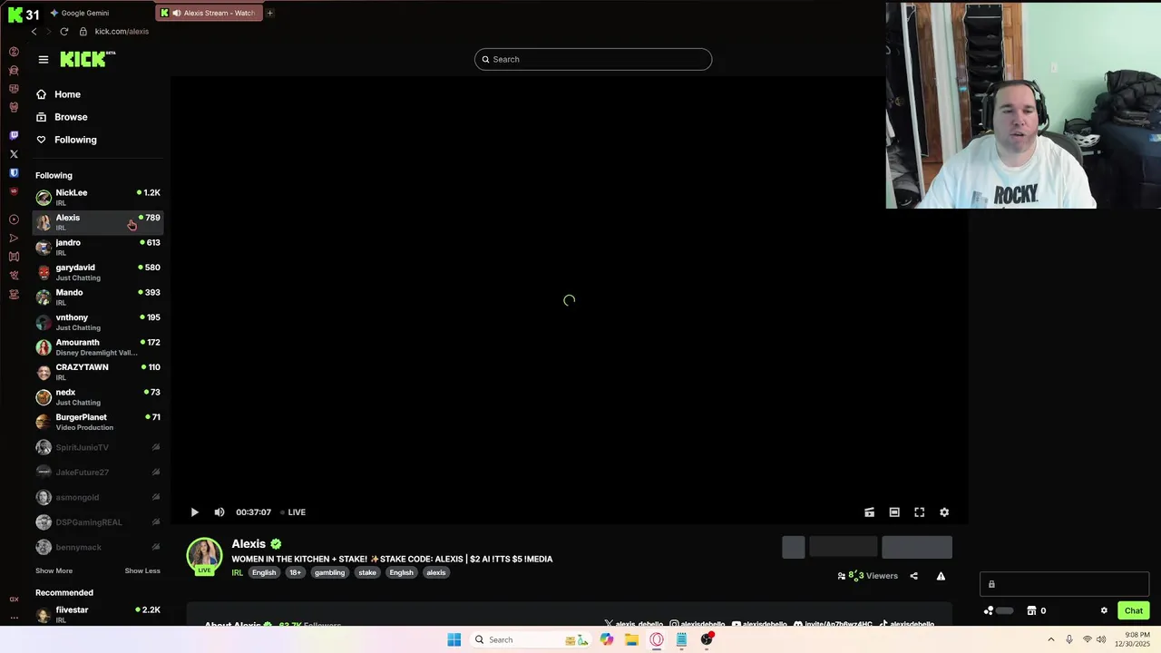Open a new browser tab with plus
Screen dimensions: 1161x653
pyautogui.click(x=269, y=13)
